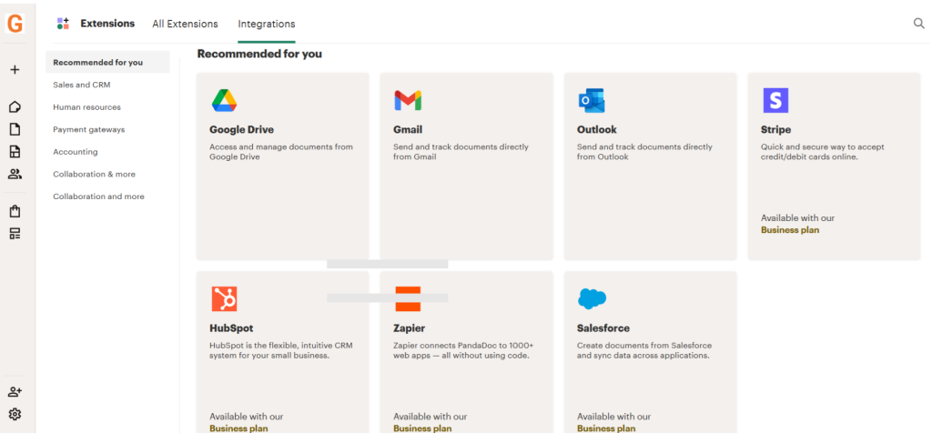Click 'Create documents from Salesforce' description
932x433 pixels.
[644, 350]
